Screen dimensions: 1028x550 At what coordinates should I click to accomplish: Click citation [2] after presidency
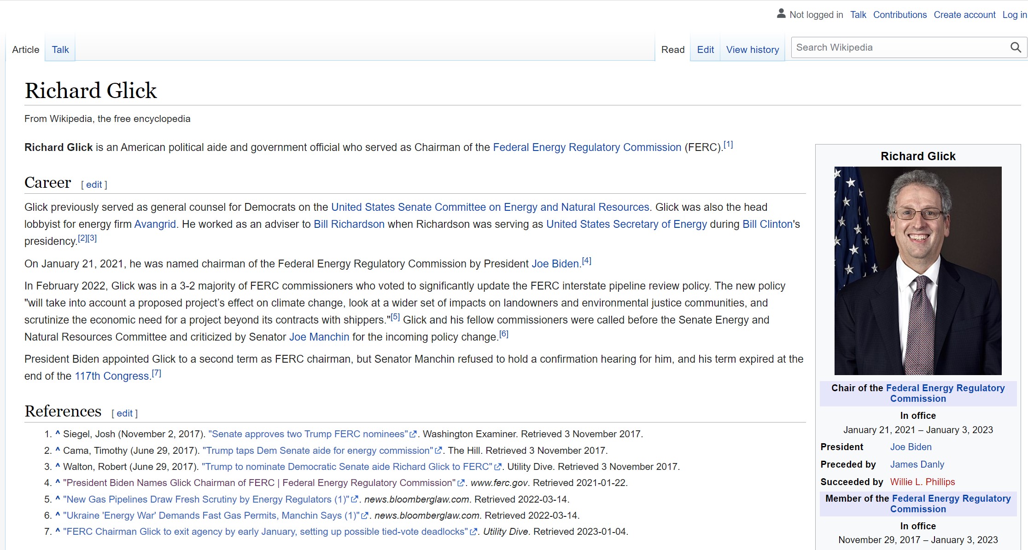click(82, 238)
